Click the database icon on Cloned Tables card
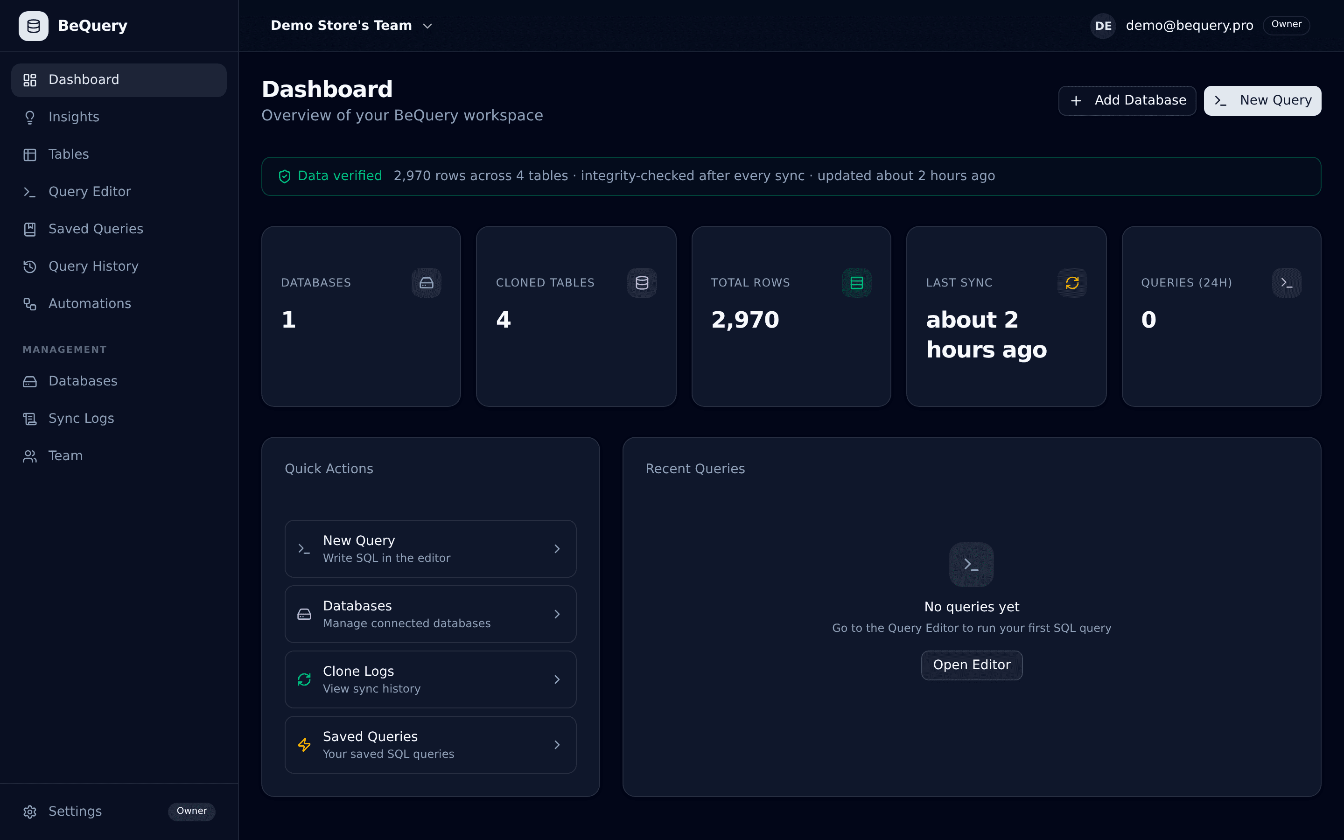The width and height of the screenshot is (1344, 840). [642, 283]
